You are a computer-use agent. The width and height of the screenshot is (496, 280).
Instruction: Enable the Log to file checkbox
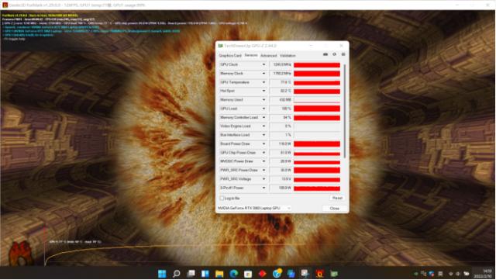[x=222, y=199]
